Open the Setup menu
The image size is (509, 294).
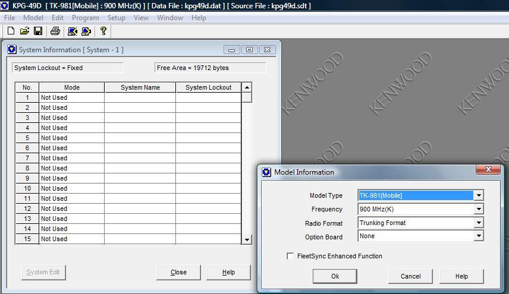[116, 18]
